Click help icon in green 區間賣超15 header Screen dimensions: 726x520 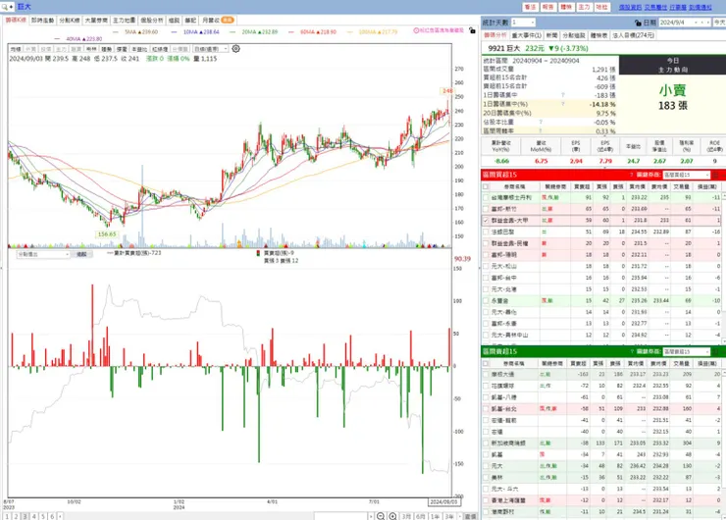631,351
